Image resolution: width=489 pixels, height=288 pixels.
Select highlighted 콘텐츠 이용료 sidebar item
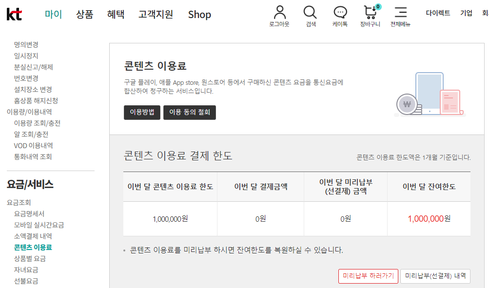point(33,248)
